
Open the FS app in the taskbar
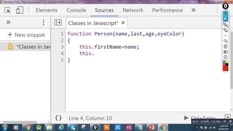coord(129,127)
